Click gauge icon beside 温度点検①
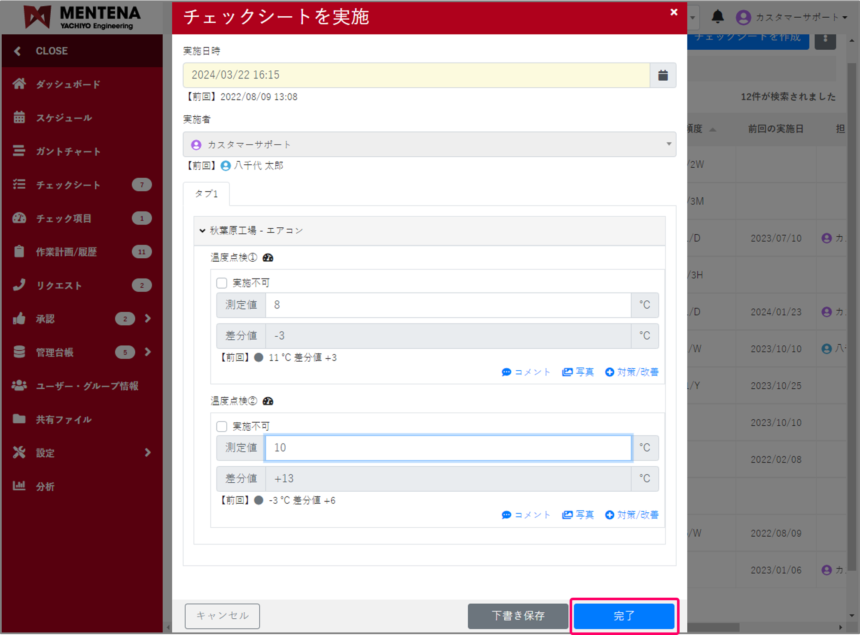This screenshot has height=635, width=860. click(x=268, y=257)
